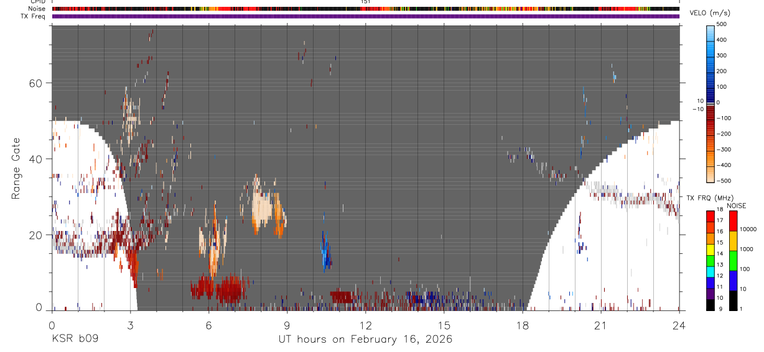
Task: Click the '500' label on the velocity scale
Action: [723, 24]
